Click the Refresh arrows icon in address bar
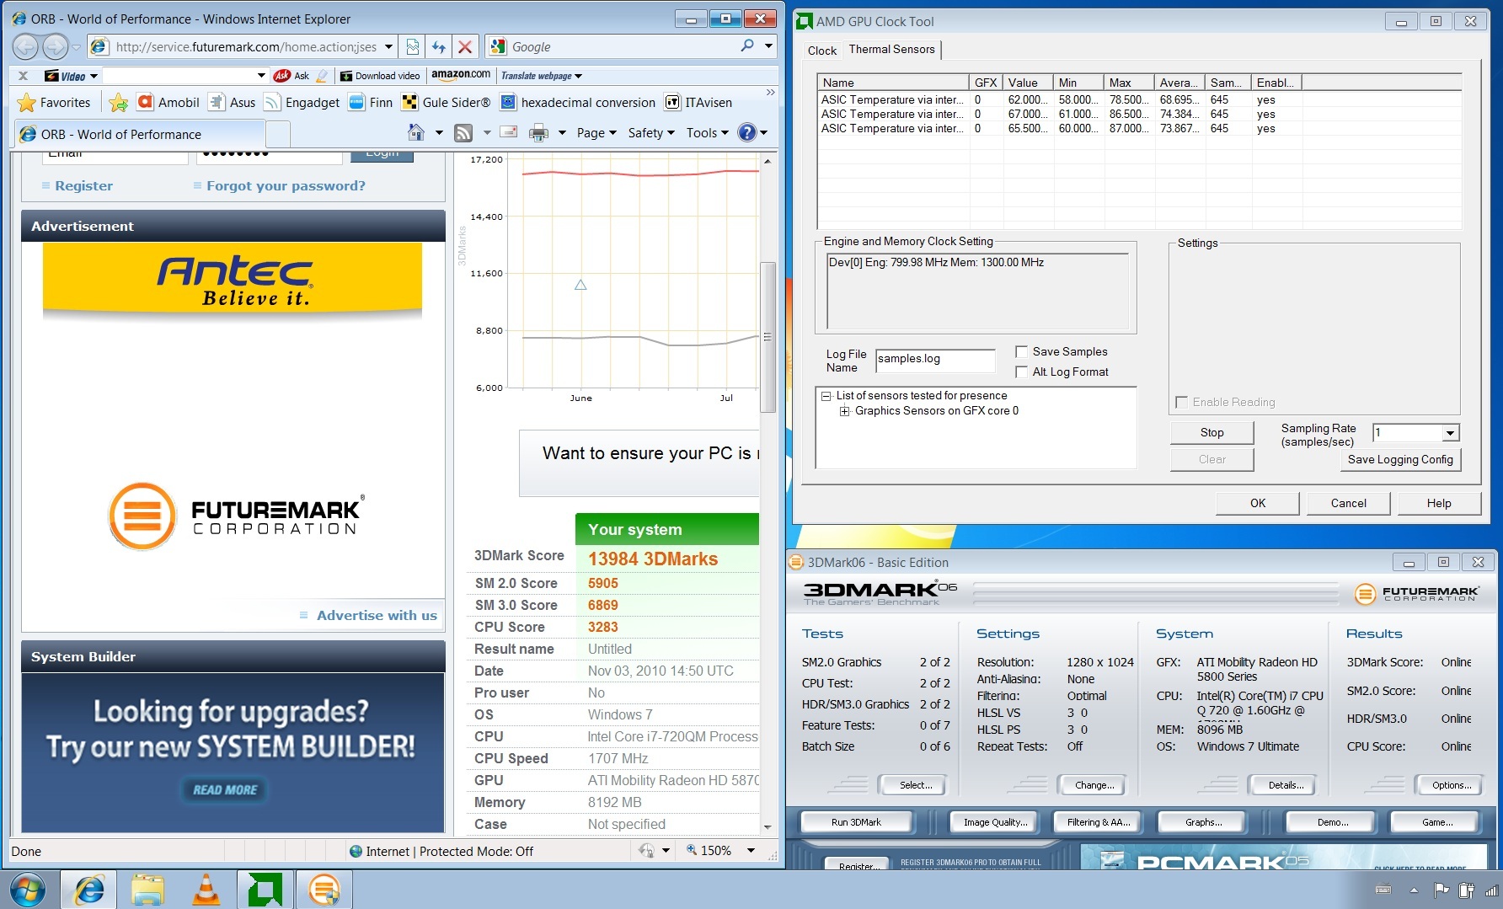Viewport: 1503px width, 909px height. [x=439, y=47]
